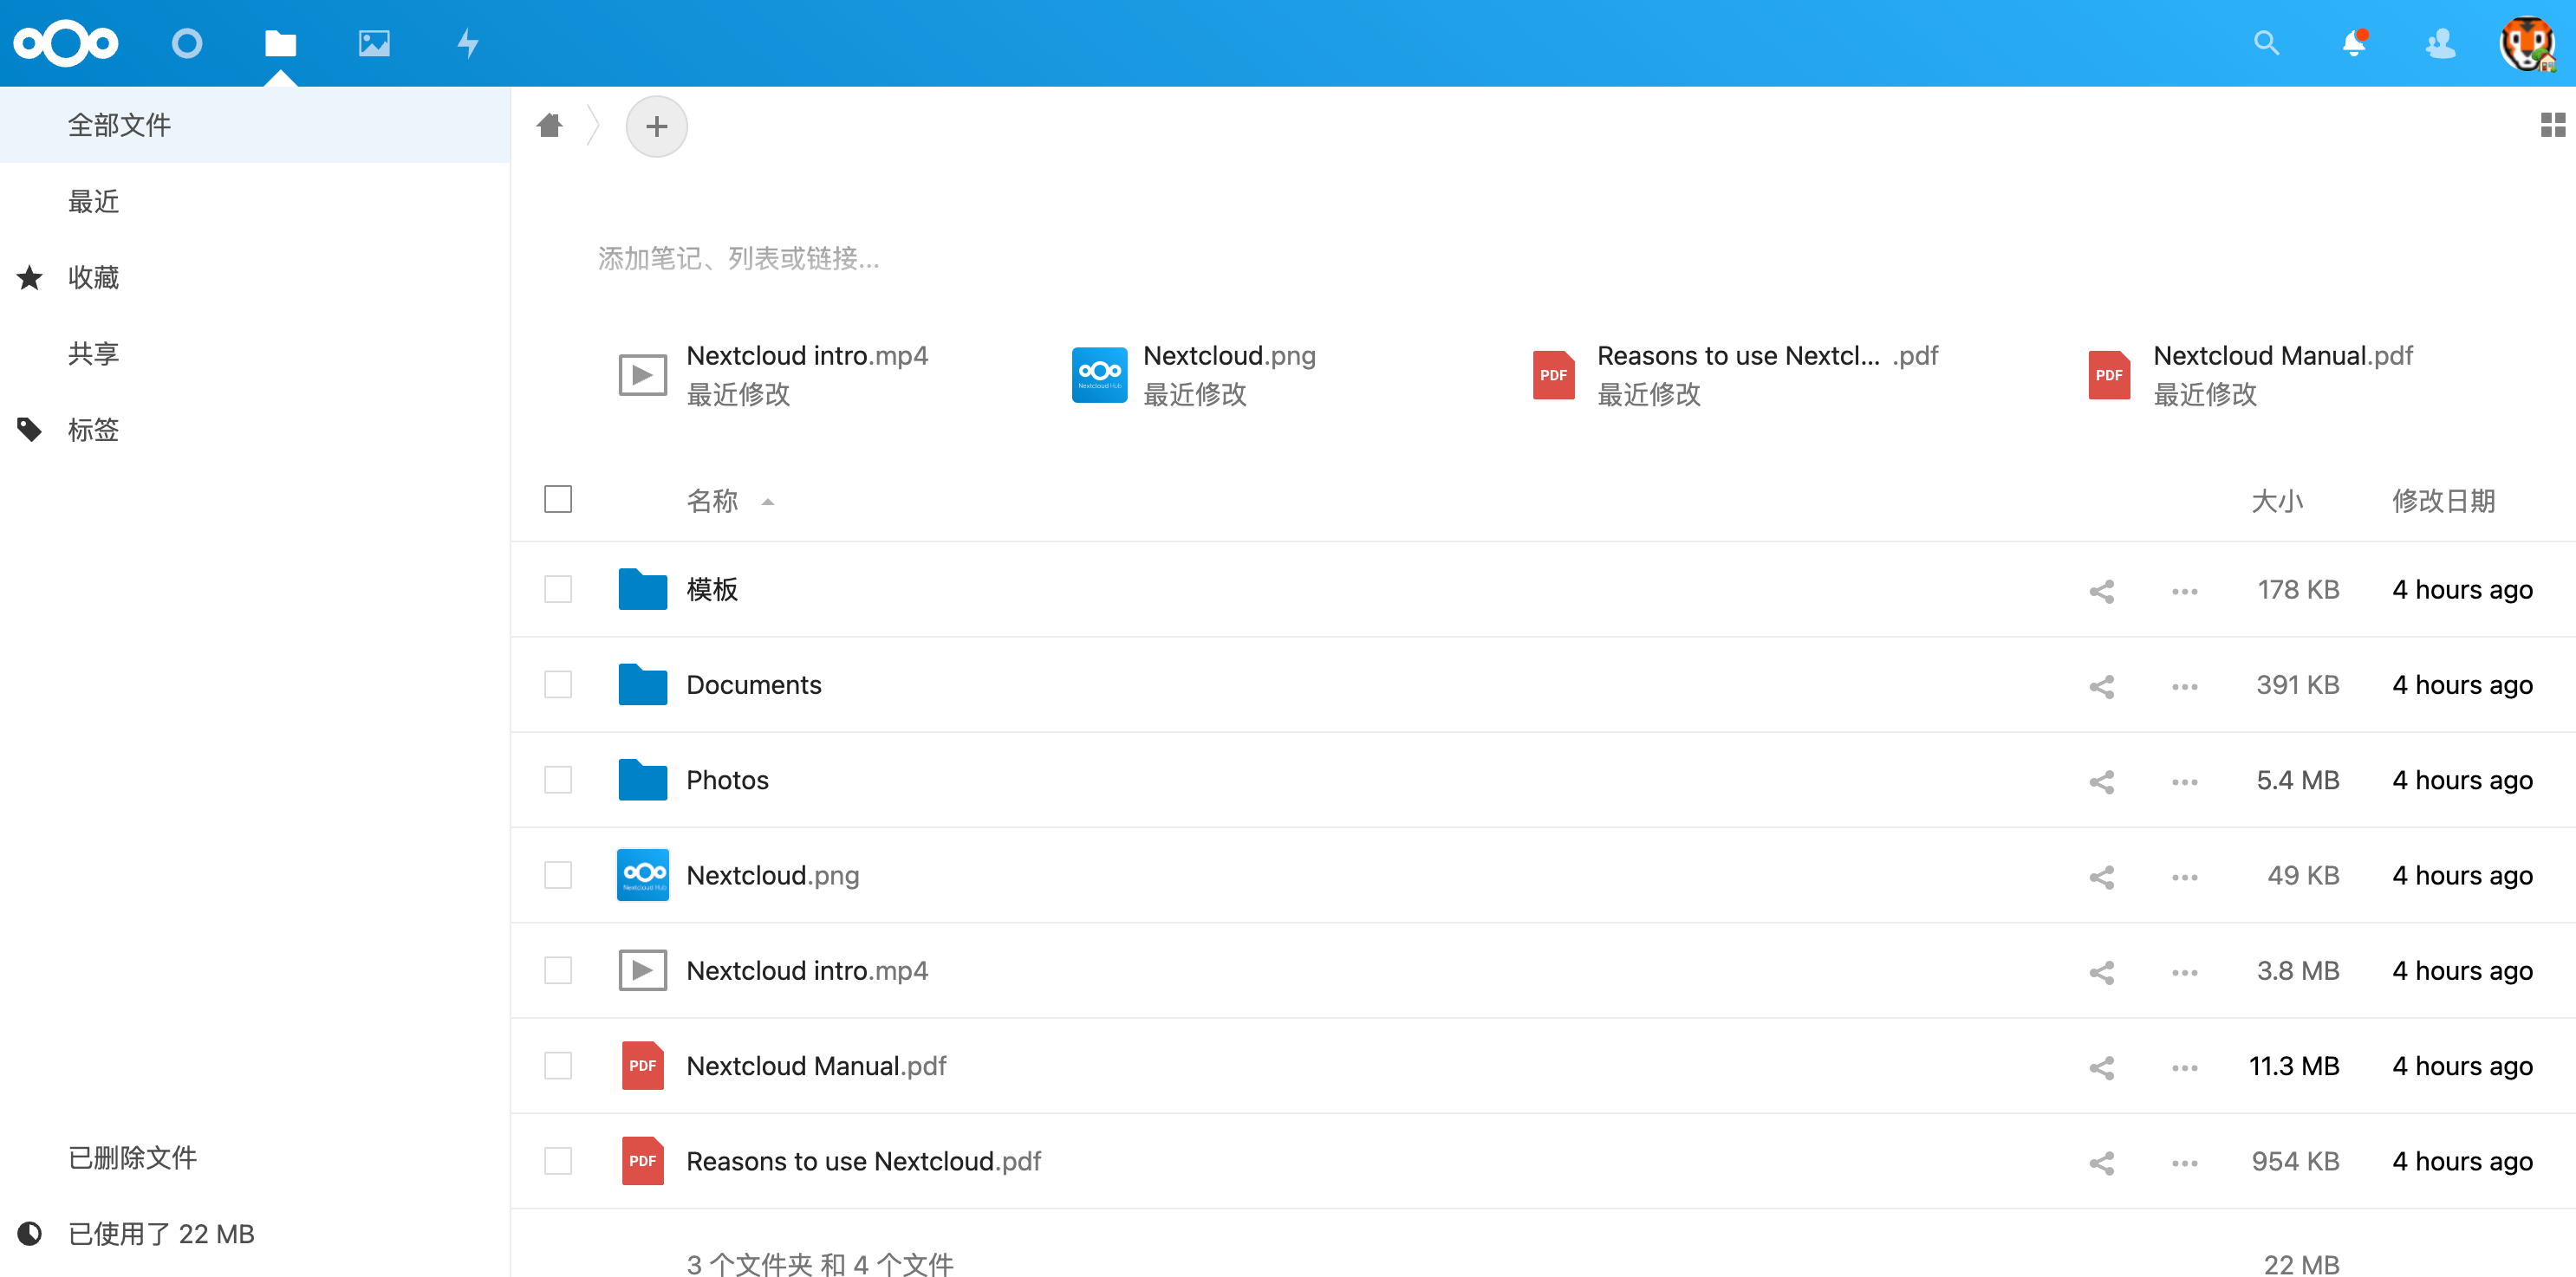Open the user avatar menu
The image size is (2576, 1277).
[x=2527, y=43]
